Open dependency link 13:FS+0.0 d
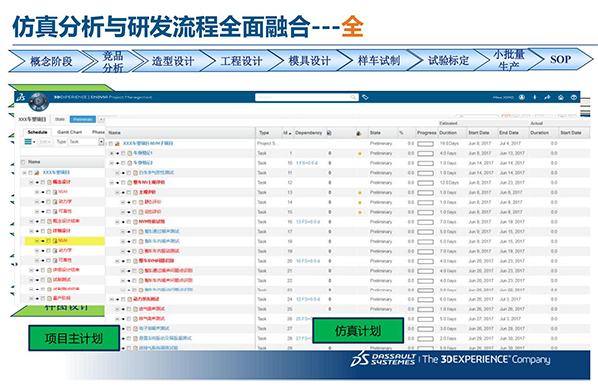Image resolution: width=598 pixels, height=387 pixels. point(308,222)
